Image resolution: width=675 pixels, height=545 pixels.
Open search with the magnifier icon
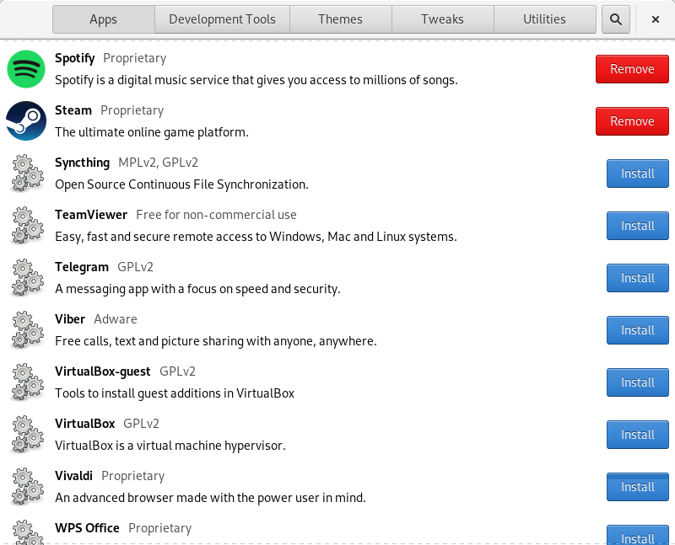click(616, 19)
